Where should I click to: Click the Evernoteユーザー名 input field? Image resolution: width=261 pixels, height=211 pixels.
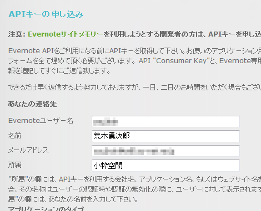tap(165, 121)
